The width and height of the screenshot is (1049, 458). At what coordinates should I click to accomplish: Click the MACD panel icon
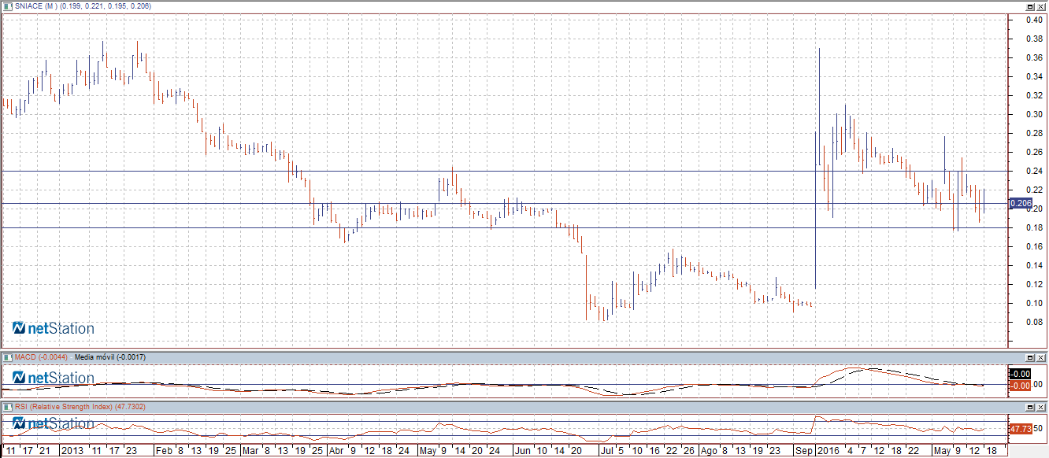coord(7,357)
